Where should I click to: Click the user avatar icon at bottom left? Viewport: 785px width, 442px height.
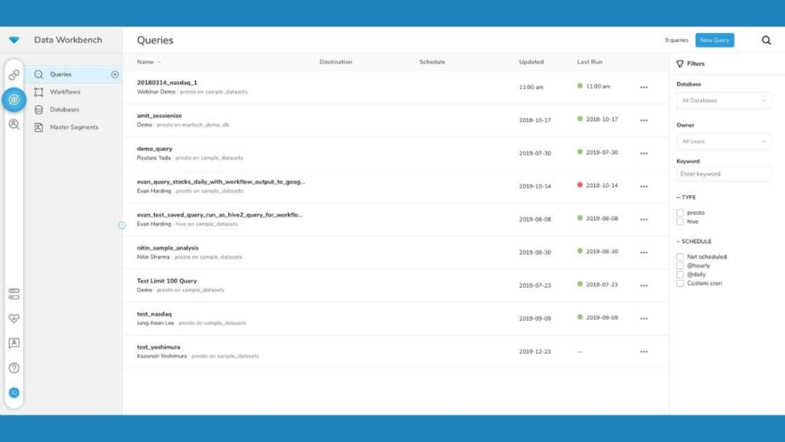[x=14, y=392]
